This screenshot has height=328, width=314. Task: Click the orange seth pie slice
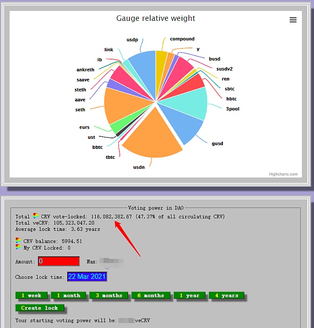[119, 104]
